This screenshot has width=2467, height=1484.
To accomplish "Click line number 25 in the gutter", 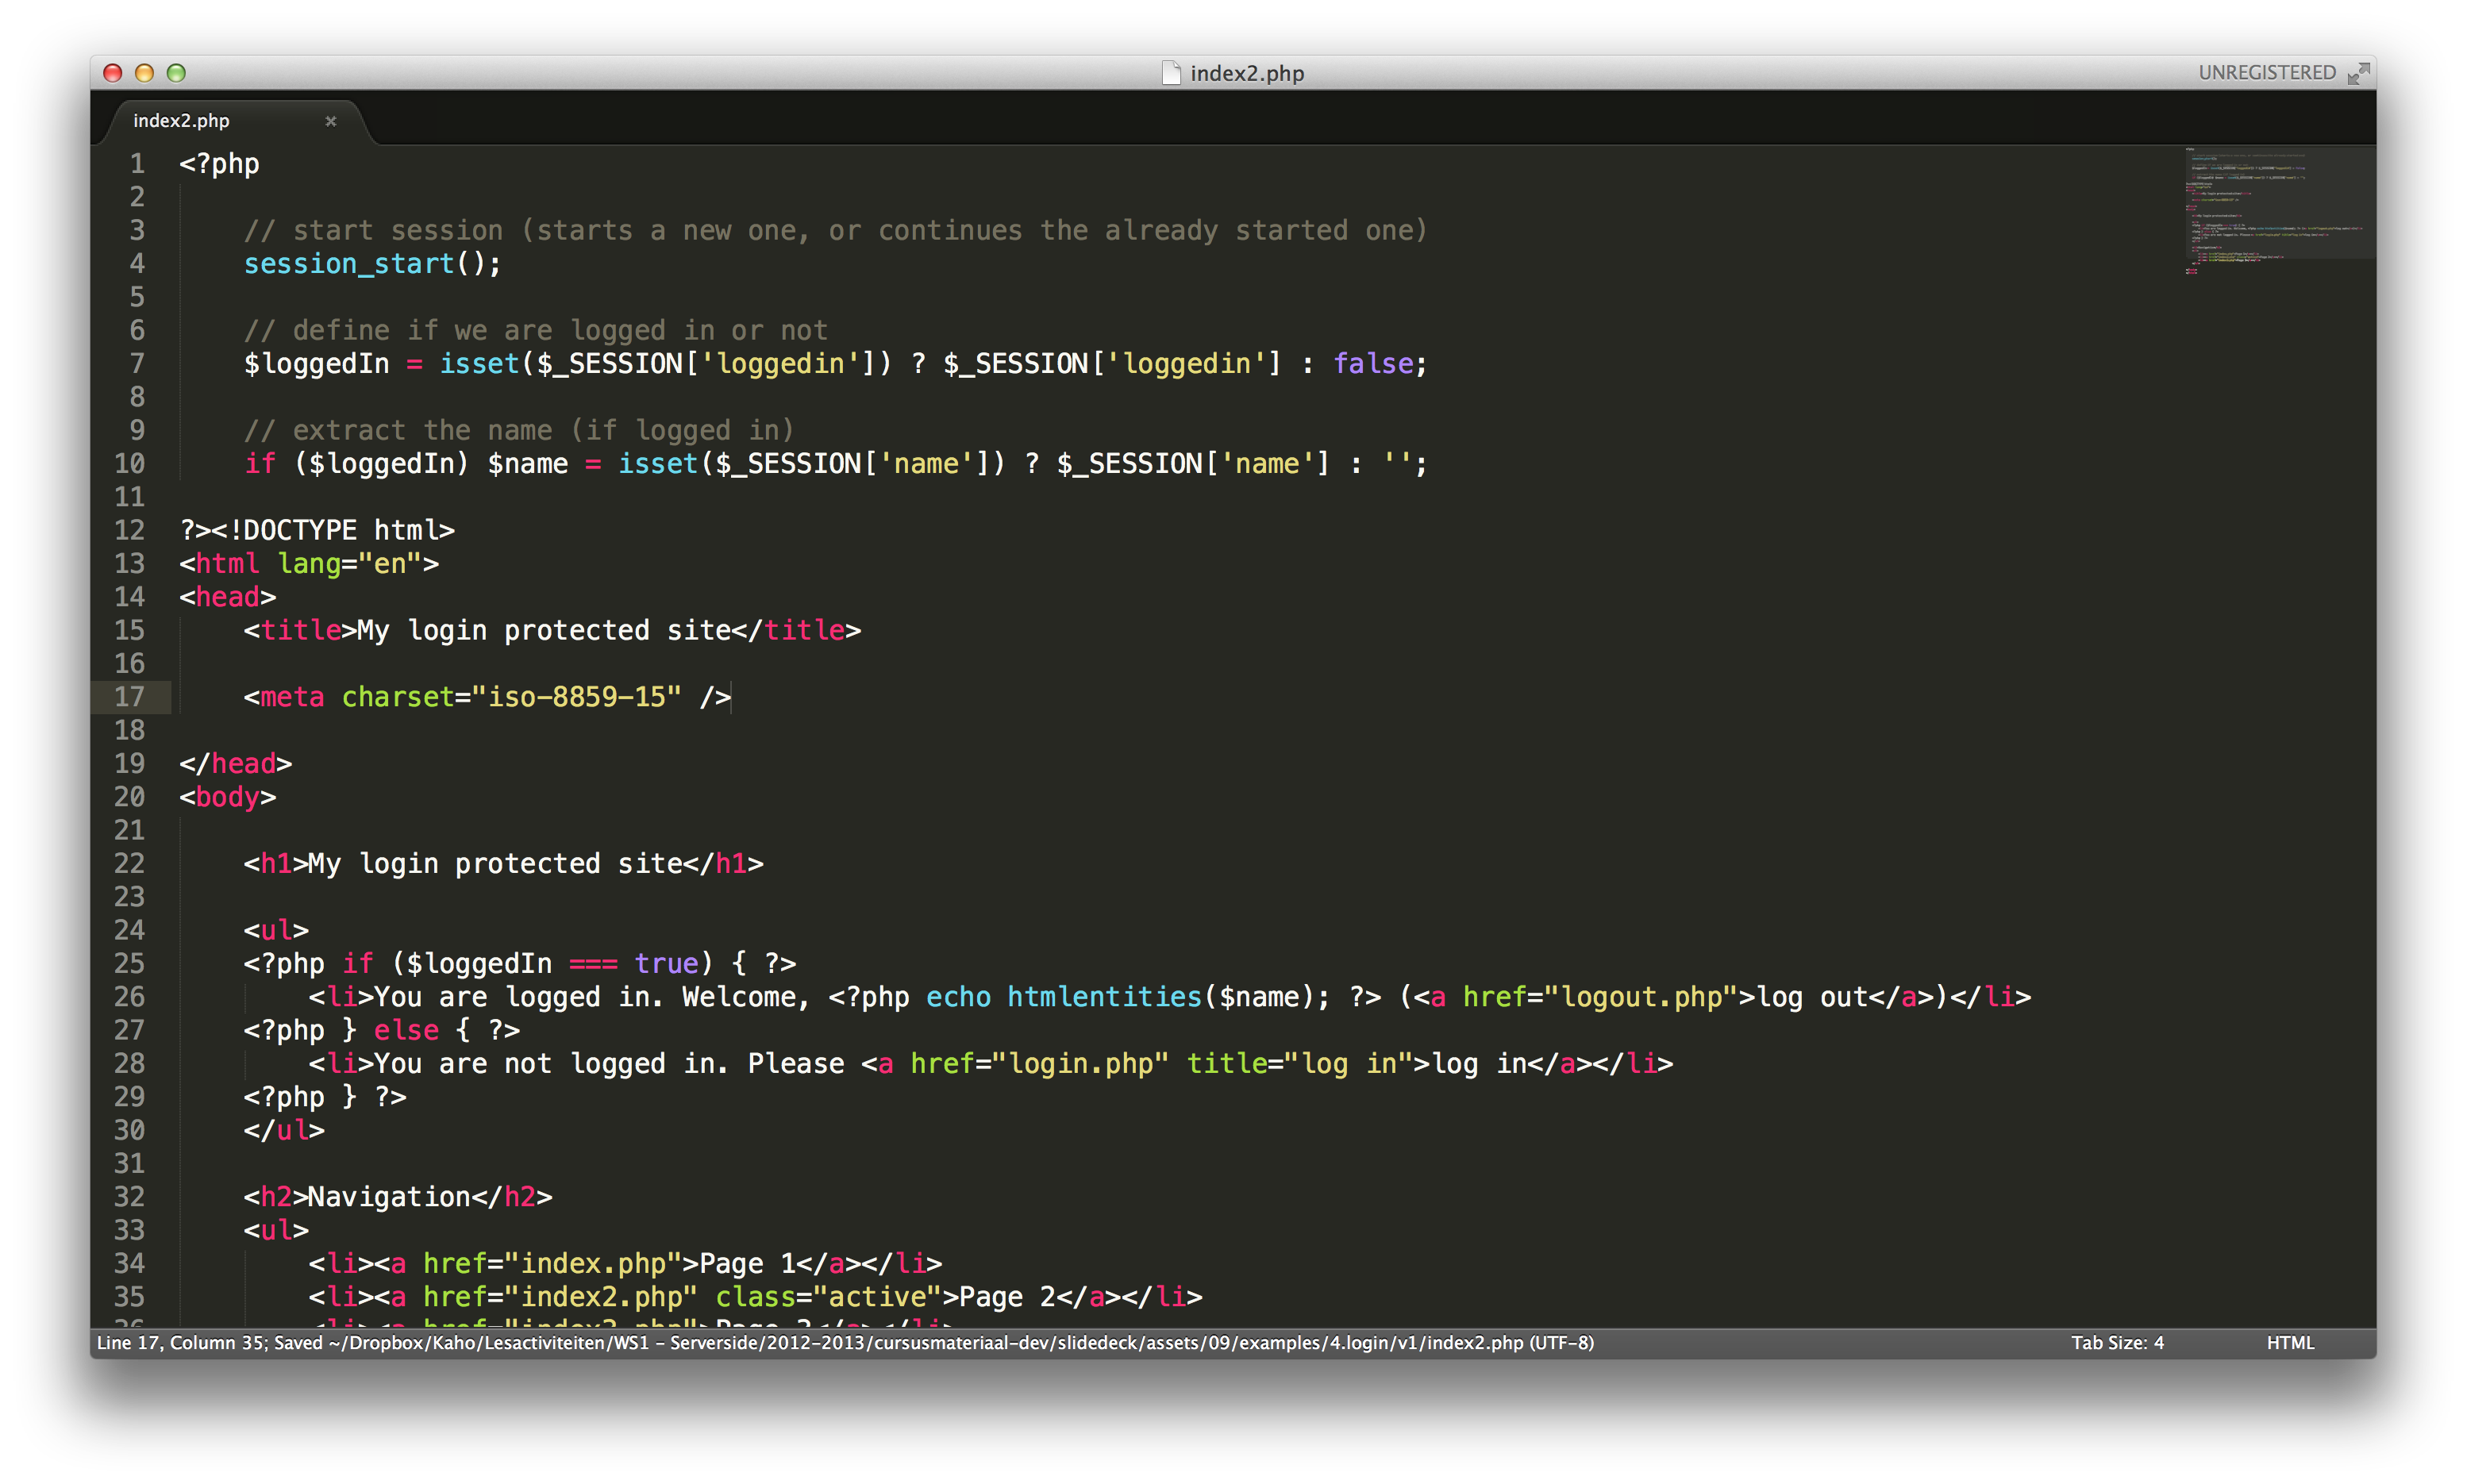I will click(x=130, y=963).
